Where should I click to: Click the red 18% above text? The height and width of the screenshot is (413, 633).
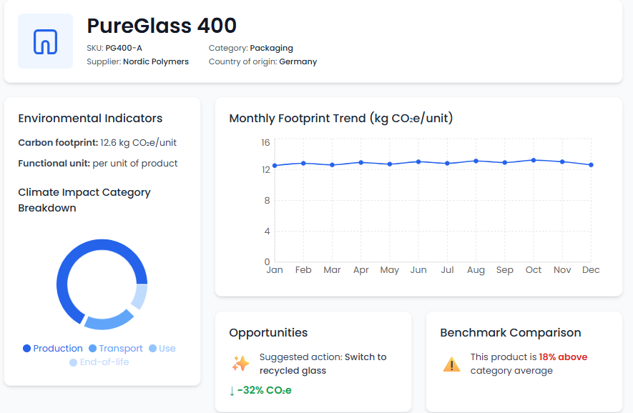pyautogui.click(x=563, y=357)
